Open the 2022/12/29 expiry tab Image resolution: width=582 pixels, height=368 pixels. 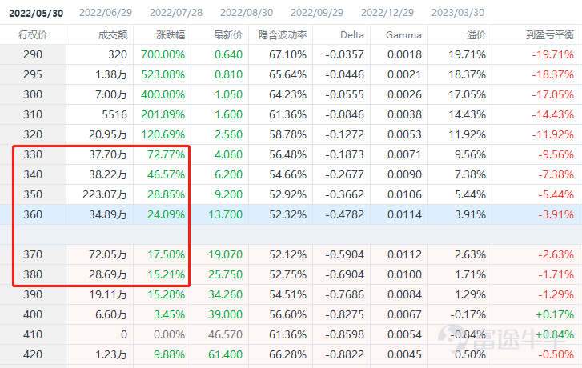click(x=387, y=13)
